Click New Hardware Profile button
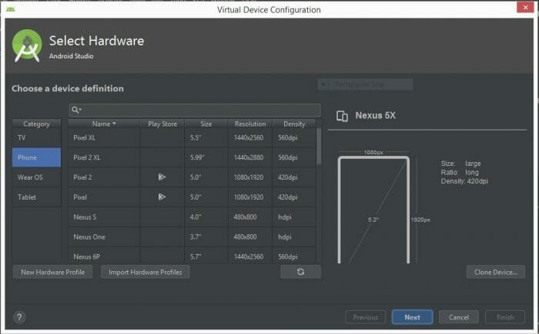The height and width of the screenshot is (334, 539). click(x=52, y=272)
